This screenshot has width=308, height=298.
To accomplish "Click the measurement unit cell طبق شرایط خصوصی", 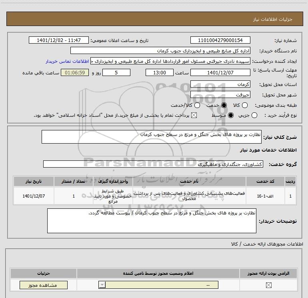I will point(113,196).
